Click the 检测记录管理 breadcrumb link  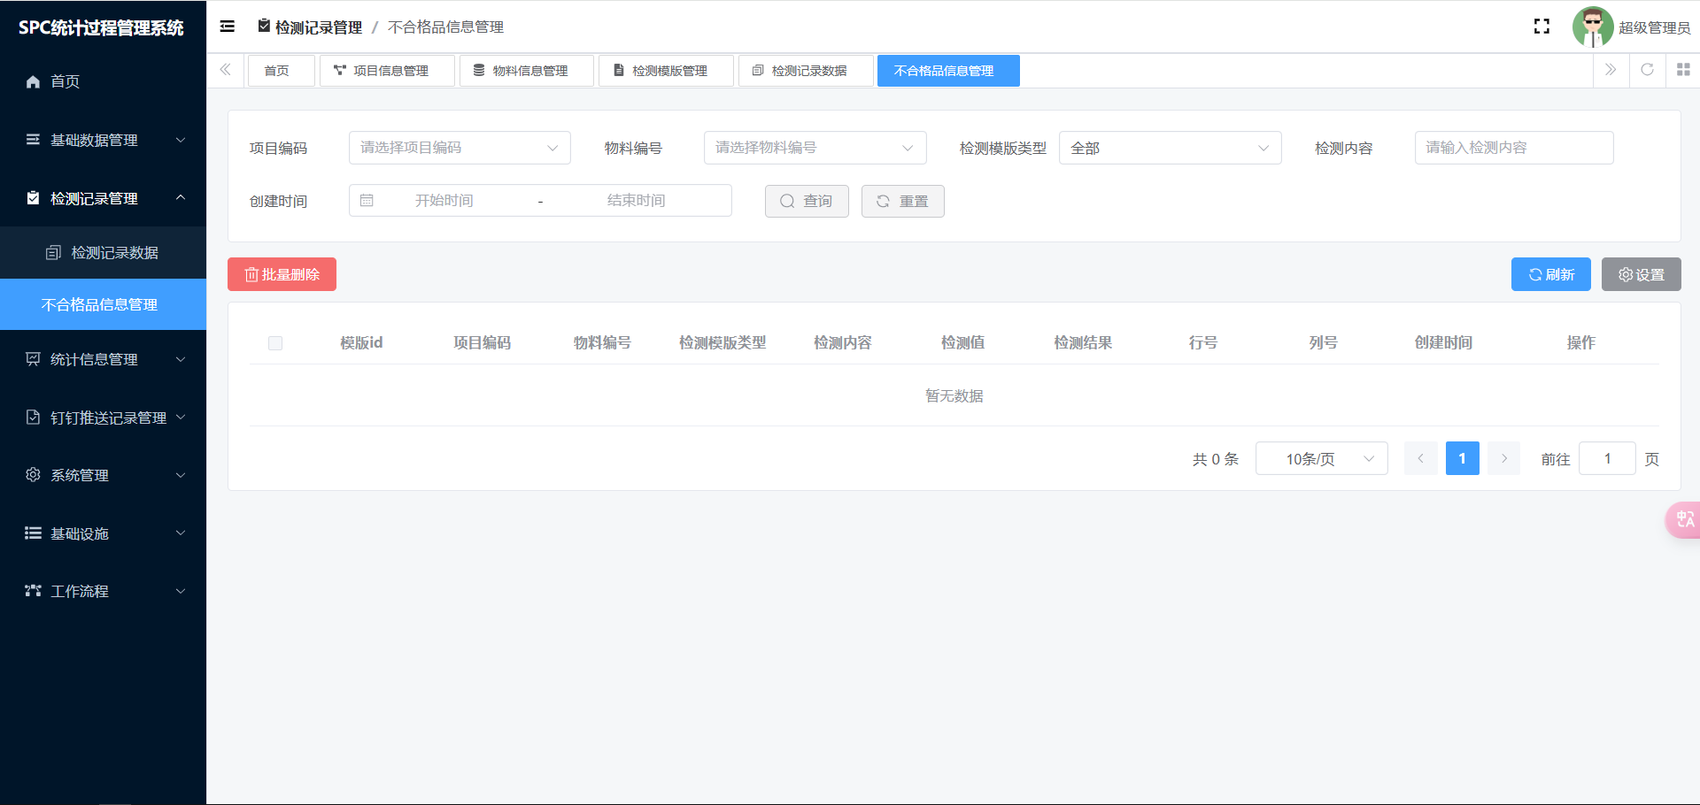click(x=319, y=27)
